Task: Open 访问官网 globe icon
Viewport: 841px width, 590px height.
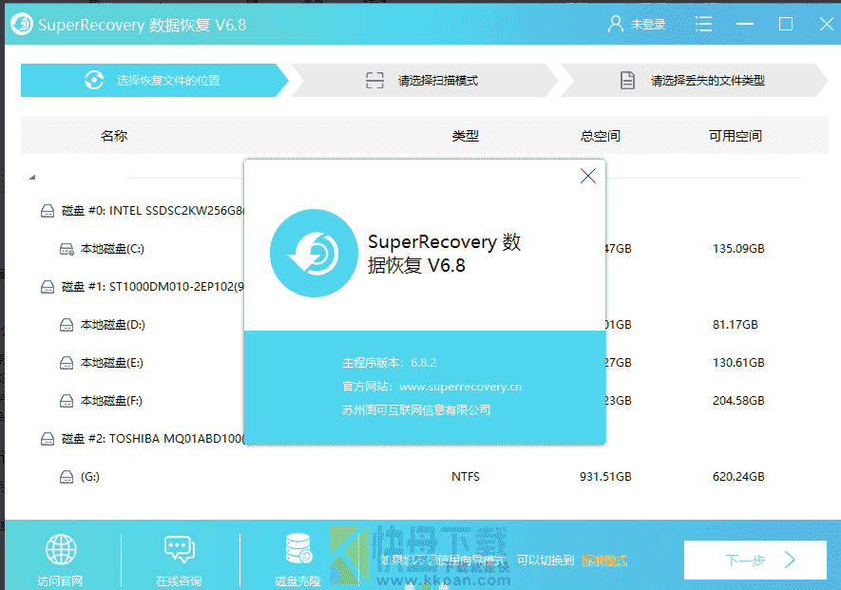Action: (61, 549)
